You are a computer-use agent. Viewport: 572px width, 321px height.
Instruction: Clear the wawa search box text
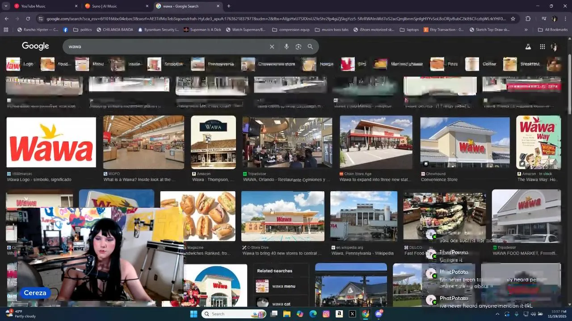point(272,46)
